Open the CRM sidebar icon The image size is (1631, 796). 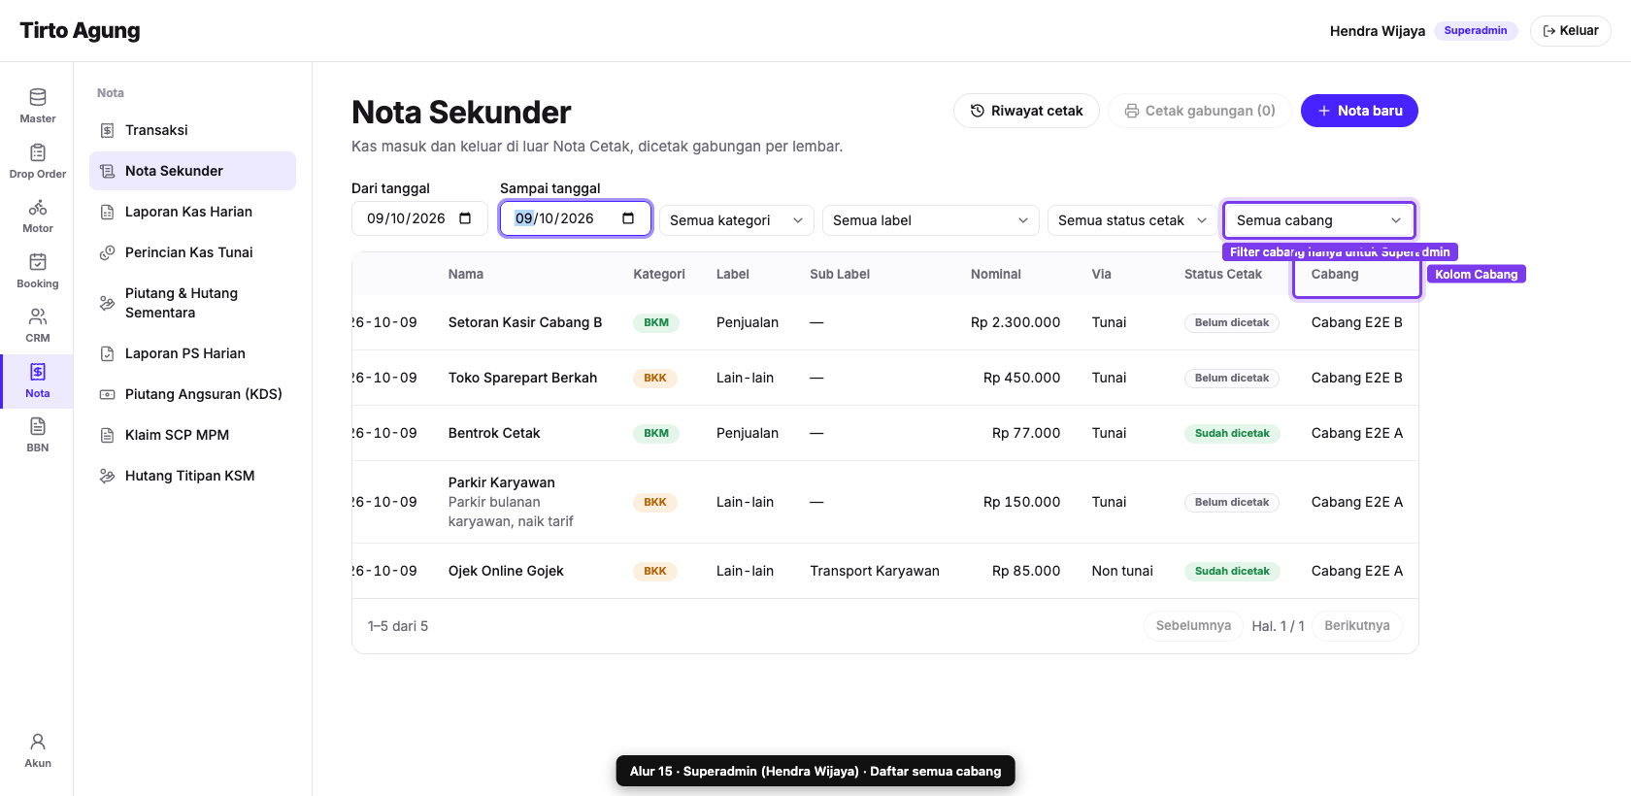pos(37,325)
